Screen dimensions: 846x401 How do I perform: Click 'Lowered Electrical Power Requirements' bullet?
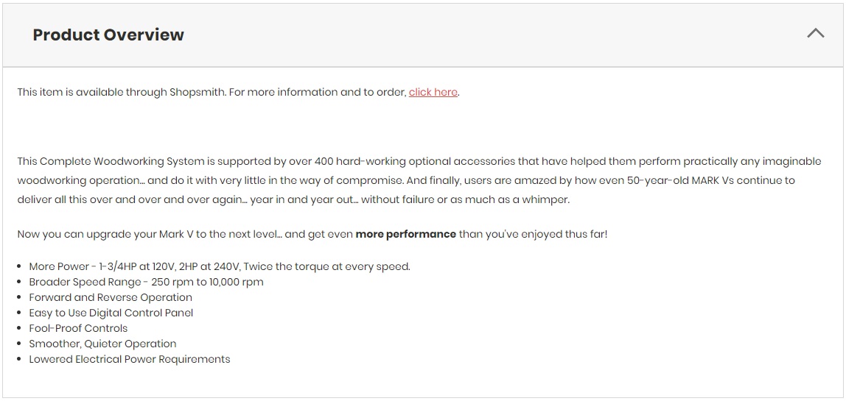click(x=130, y=359)
